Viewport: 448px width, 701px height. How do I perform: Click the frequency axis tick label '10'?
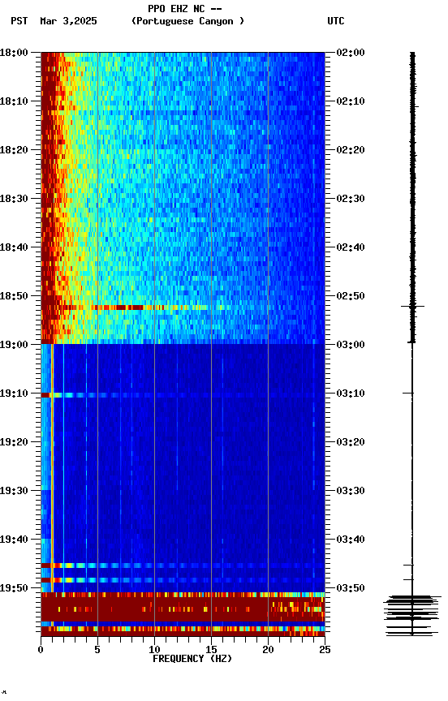point(154,650)
